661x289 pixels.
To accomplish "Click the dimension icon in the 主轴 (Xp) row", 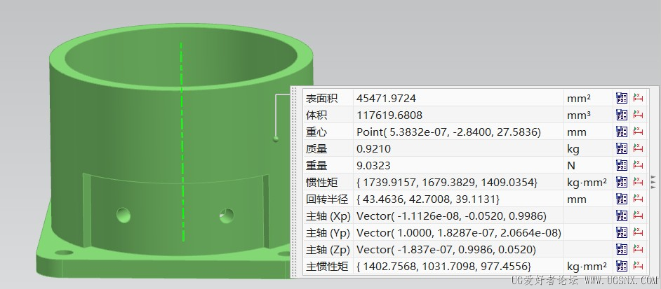I will click(x=639, y=216).
